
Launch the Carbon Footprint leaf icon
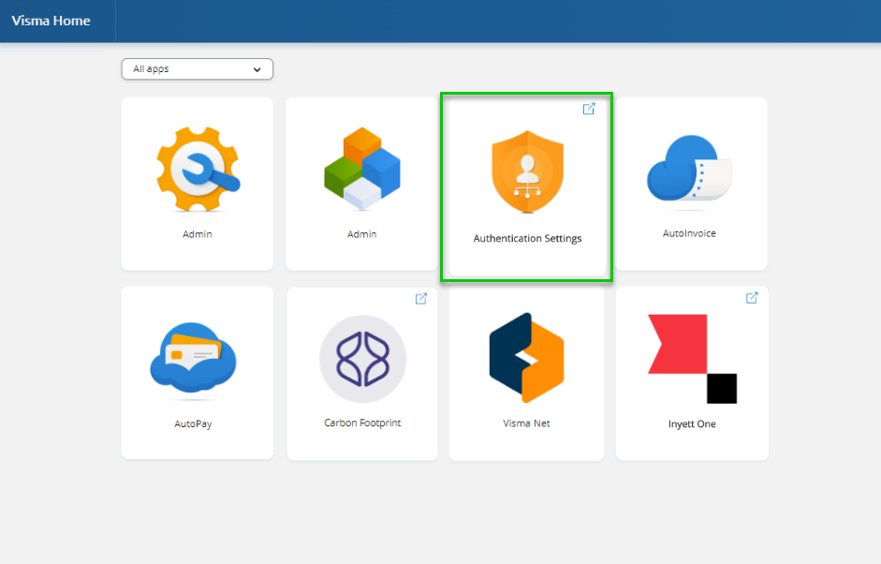(x=363, y=359)
